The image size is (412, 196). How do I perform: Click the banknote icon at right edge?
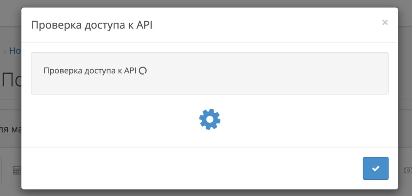pos(407,170)
